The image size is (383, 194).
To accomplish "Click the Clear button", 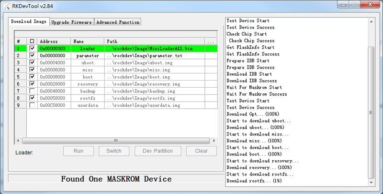I will click(201, 151).
